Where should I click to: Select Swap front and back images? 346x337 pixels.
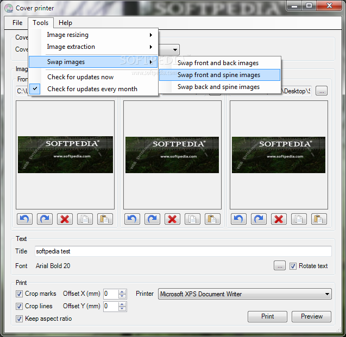(x=220, y=63)
